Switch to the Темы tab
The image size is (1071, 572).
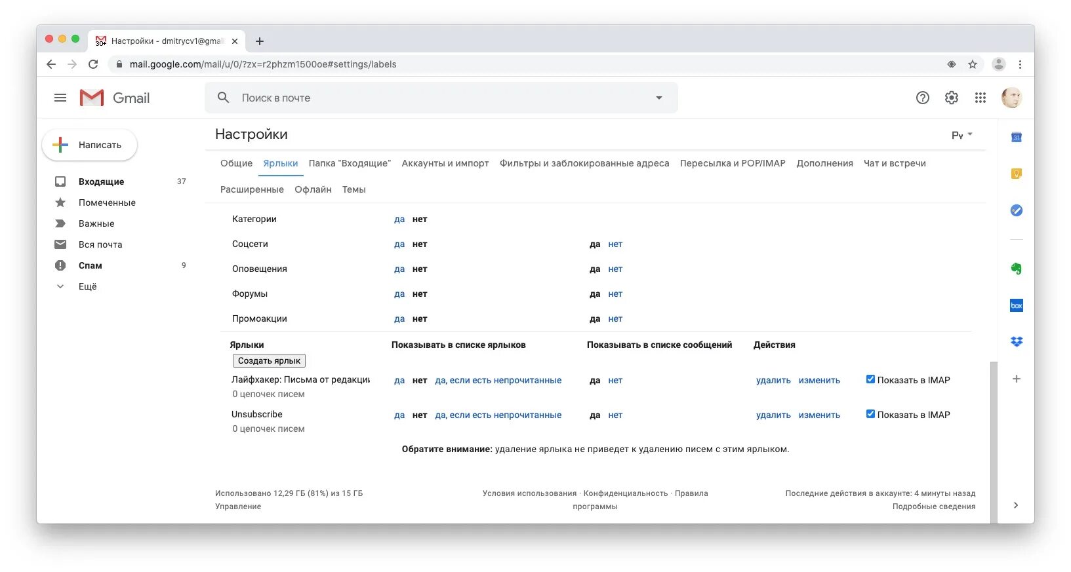[x=354, y=189]
